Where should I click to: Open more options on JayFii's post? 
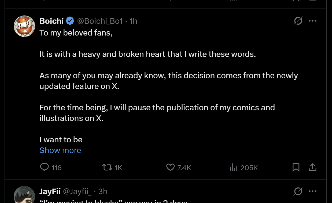[x=312, y=191]
